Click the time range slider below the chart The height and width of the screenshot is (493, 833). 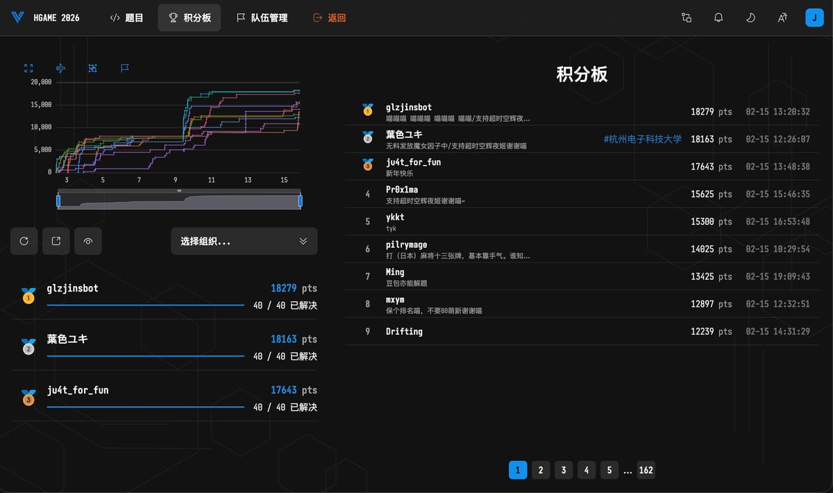pos(178,200)
